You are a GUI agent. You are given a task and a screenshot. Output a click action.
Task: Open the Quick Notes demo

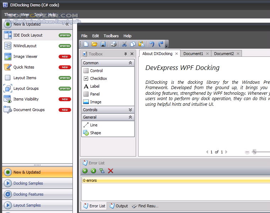37,67
